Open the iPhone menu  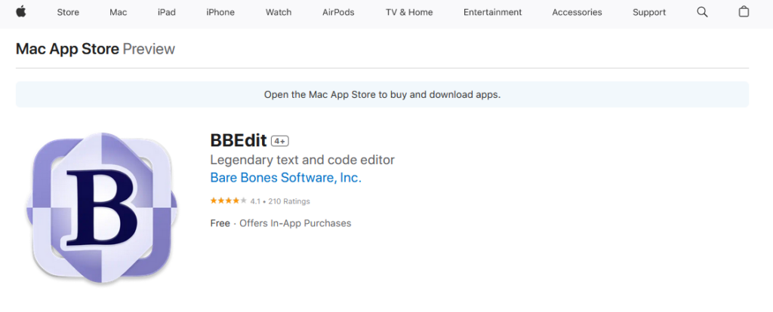click(x=220, y=12)
